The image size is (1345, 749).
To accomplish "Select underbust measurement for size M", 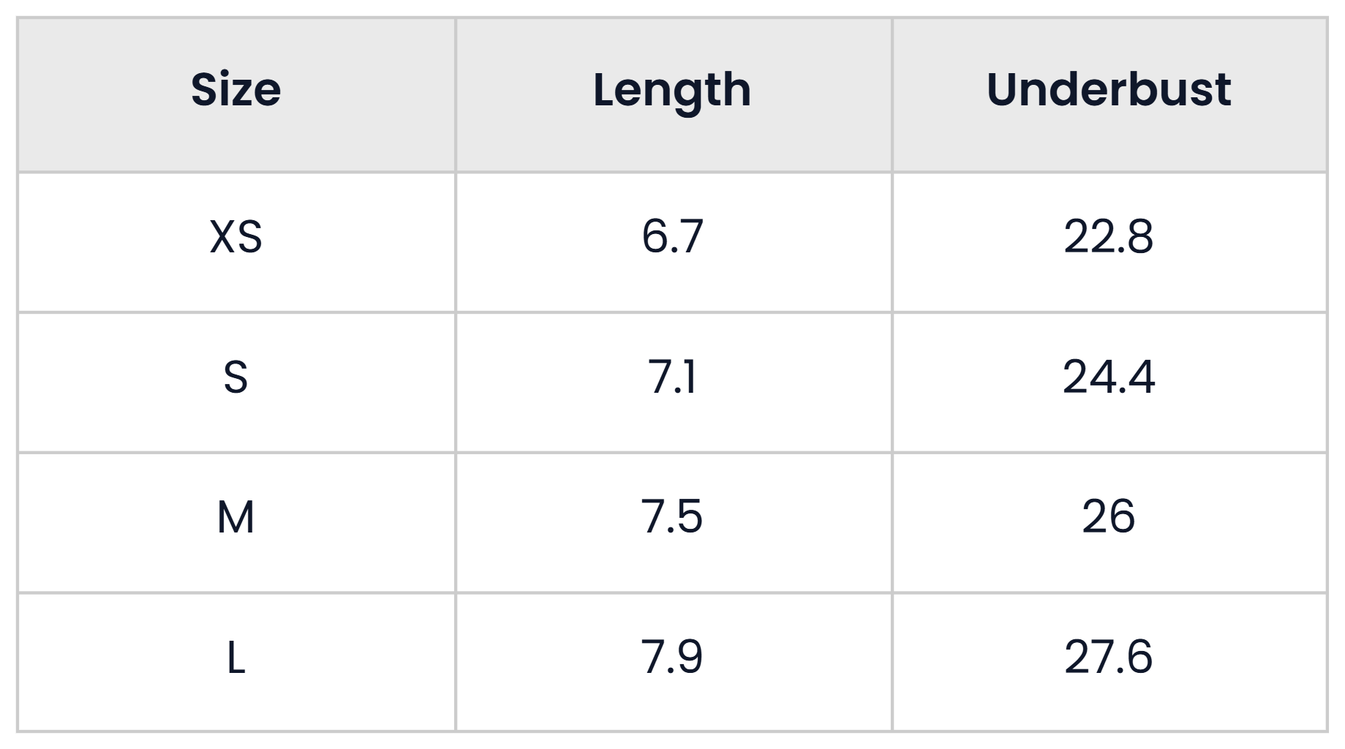I will coord(1109,517).
